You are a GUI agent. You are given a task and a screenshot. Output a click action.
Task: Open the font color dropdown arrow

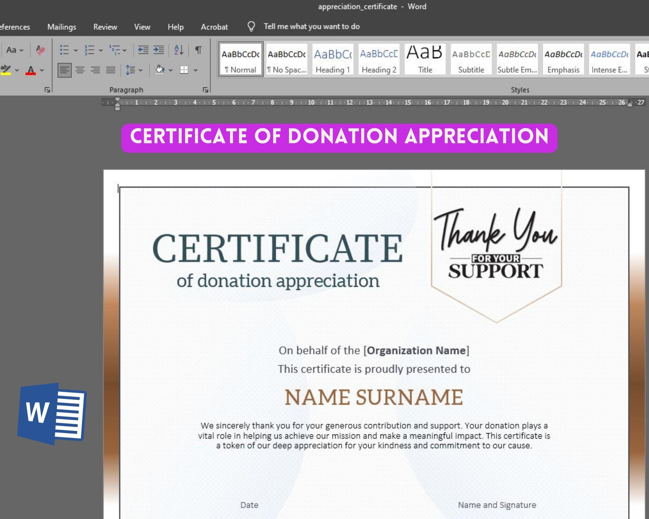(x=42, y=70)
